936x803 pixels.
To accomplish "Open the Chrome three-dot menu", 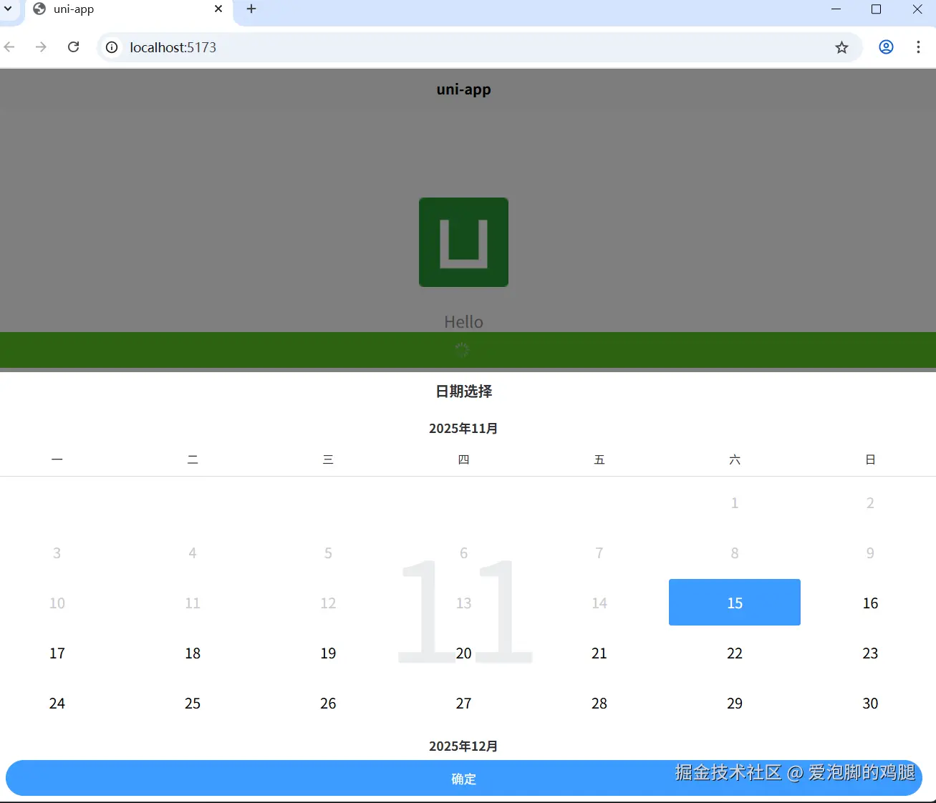I will [x=918, y=47].
